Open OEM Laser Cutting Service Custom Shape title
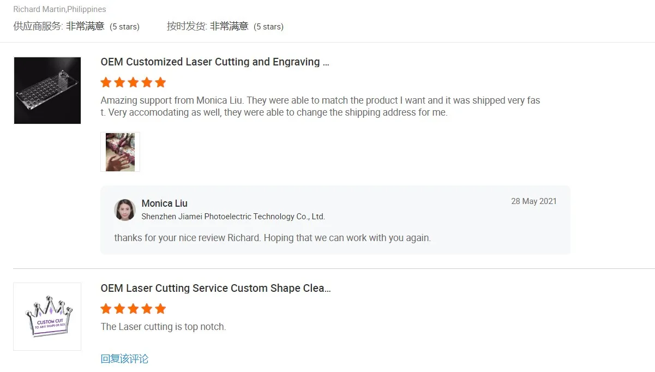Screen dimensions: 655x372 click(215, 289)
